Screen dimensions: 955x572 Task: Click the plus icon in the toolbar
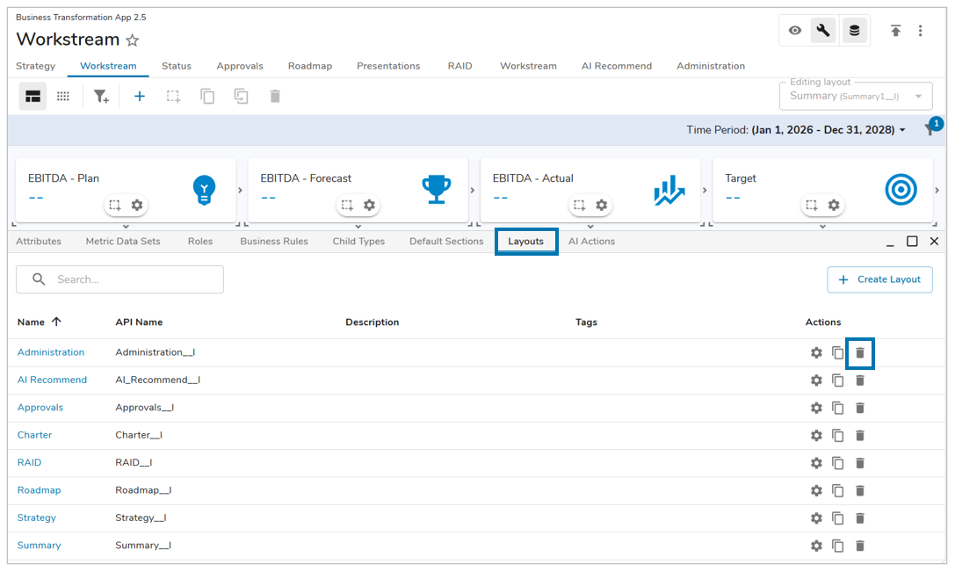(x=139, y=97)
